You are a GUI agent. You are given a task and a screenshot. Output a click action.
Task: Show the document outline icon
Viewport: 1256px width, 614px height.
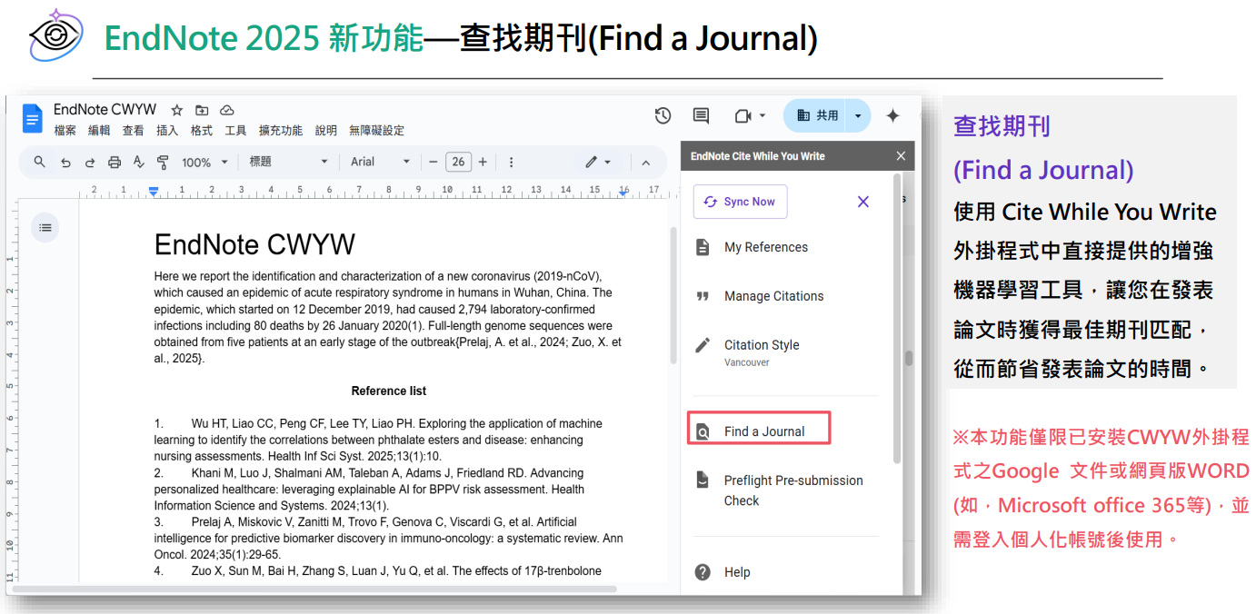[45, 227]
